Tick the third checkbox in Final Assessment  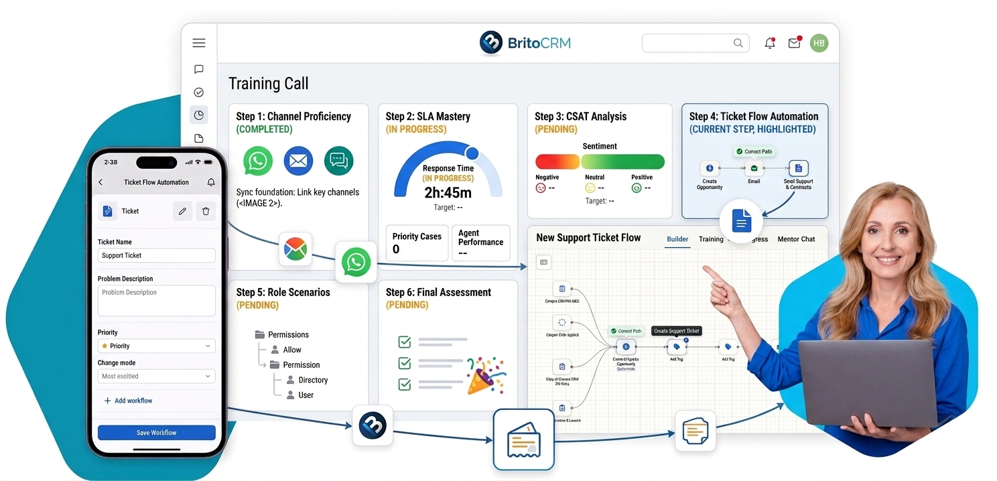coord(405,385)
